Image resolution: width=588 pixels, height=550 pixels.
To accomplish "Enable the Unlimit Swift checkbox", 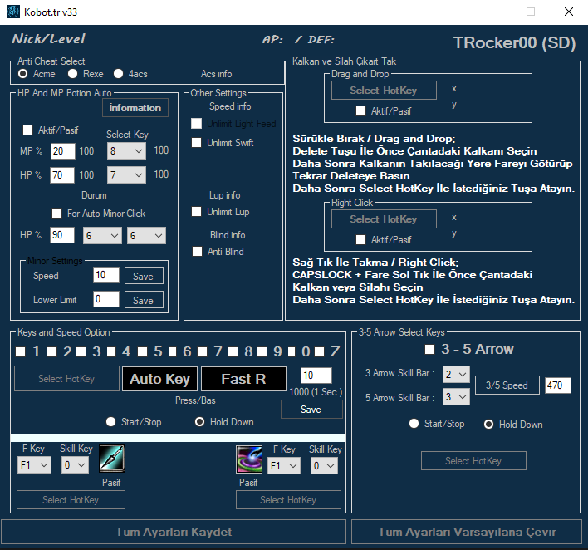I will pos(197,143).
